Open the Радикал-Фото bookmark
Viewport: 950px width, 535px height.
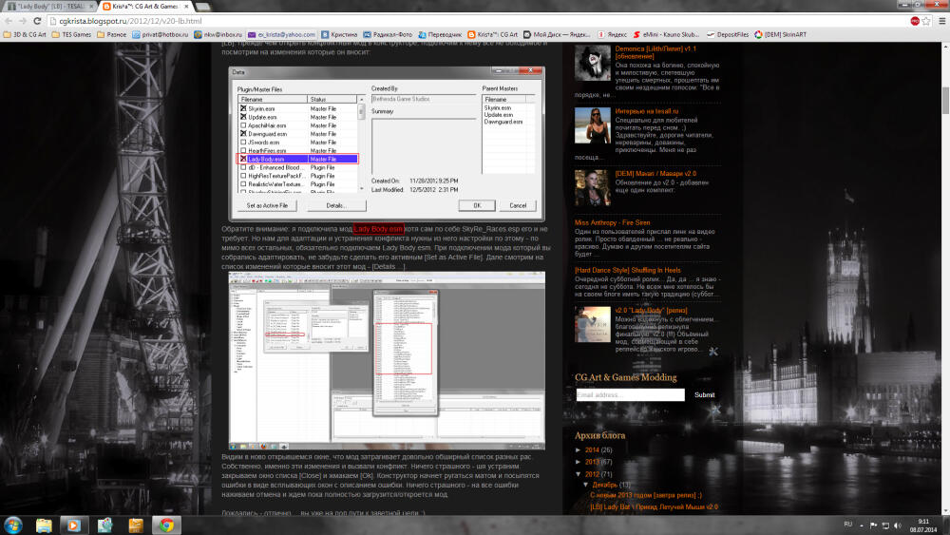(x=388, y=34)
